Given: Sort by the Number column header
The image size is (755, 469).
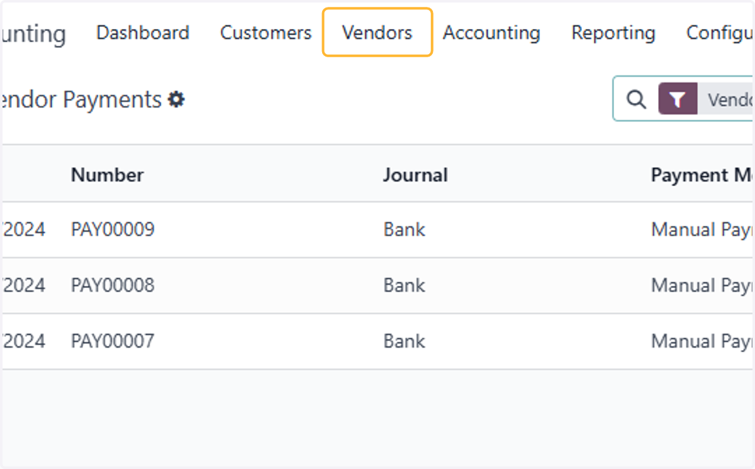Looking at the screenshot, I should pyautogui.click(x=107, y=175).
